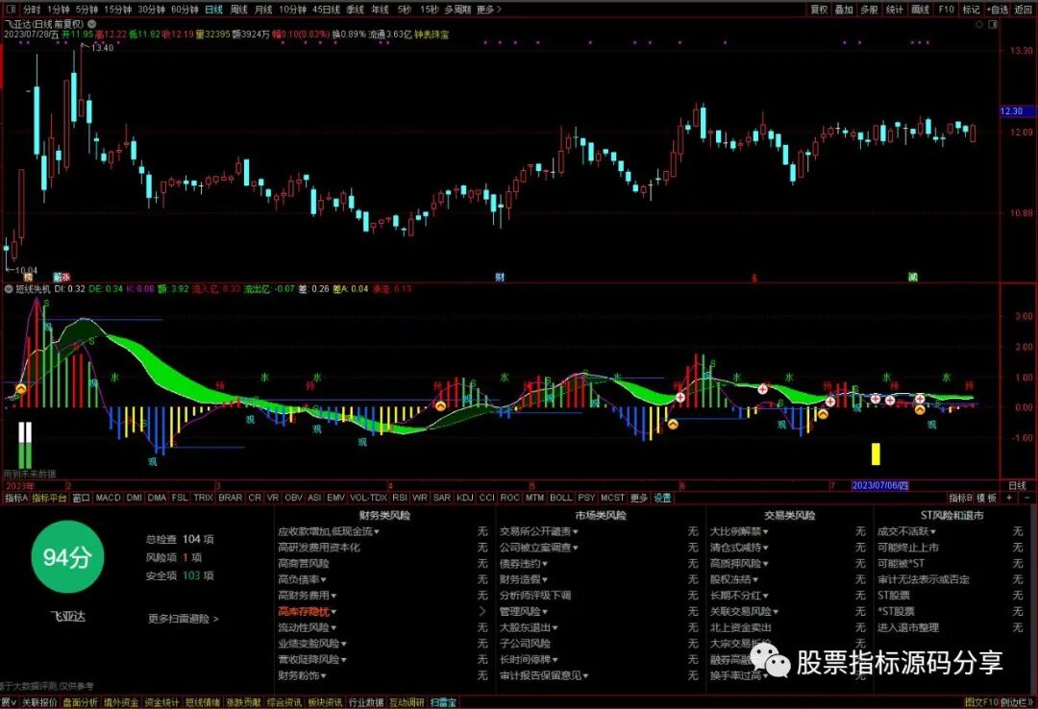Switch to 周线 weekly chart

click(238, 10)
